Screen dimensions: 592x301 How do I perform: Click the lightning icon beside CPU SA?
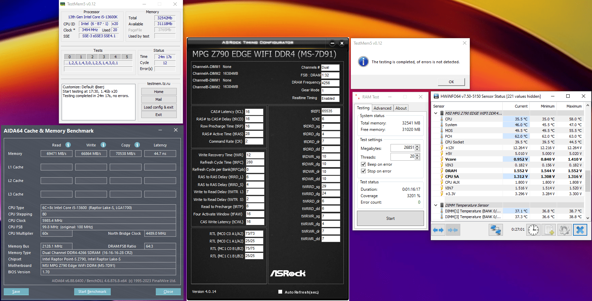442,176
